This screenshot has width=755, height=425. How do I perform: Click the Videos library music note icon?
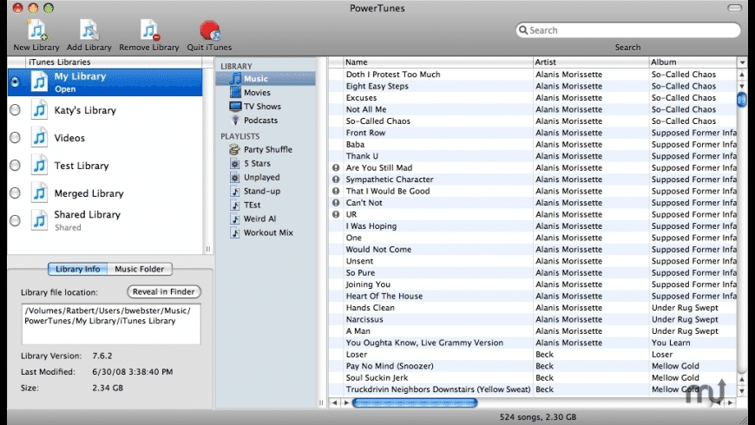point(39,138)
